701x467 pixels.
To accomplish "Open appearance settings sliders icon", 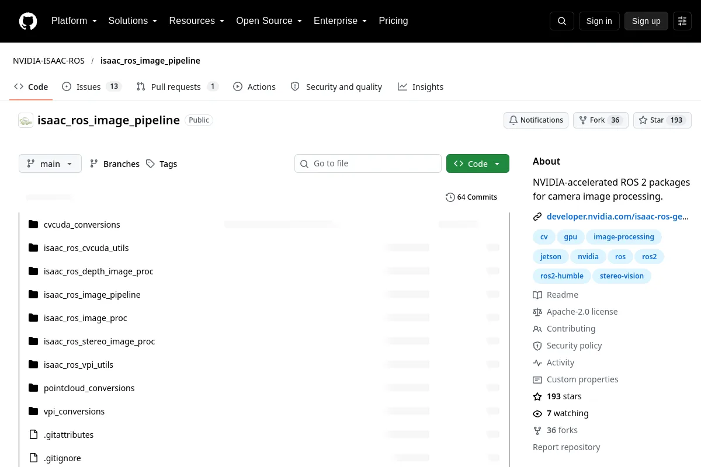I will [x=682, y=21].
